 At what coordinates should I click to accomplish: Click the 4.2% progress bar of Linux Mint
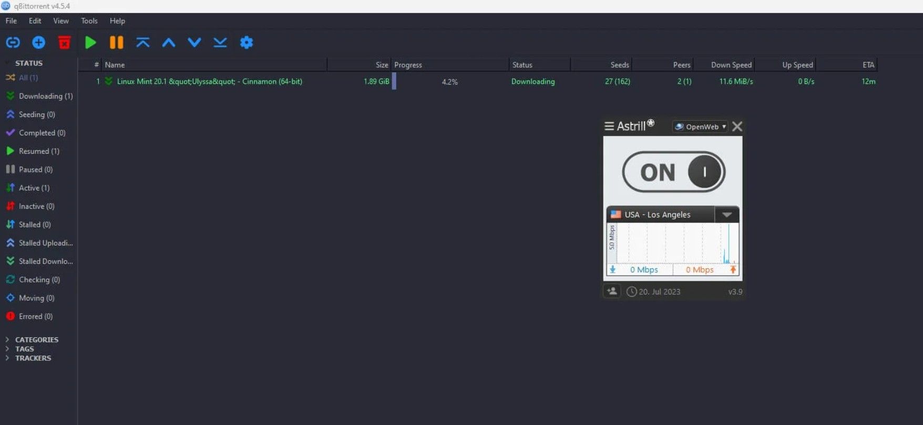coord(450,82)
